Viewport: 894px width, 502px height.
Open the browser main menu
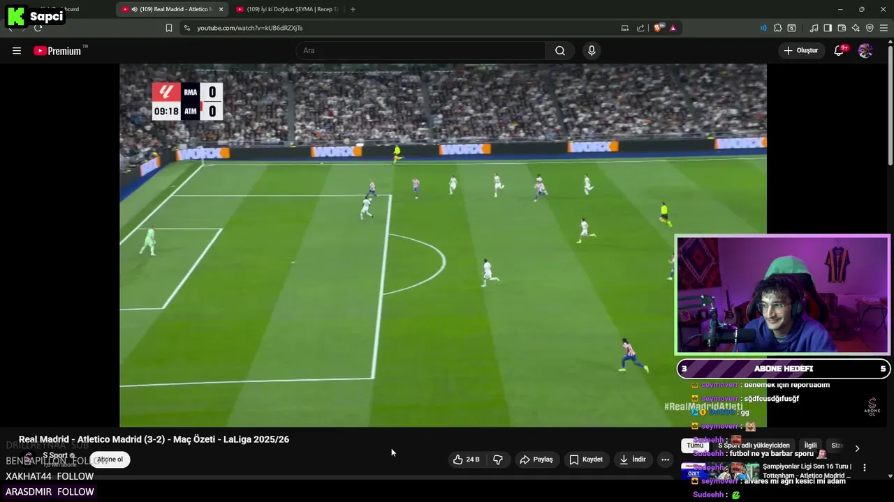884,28
